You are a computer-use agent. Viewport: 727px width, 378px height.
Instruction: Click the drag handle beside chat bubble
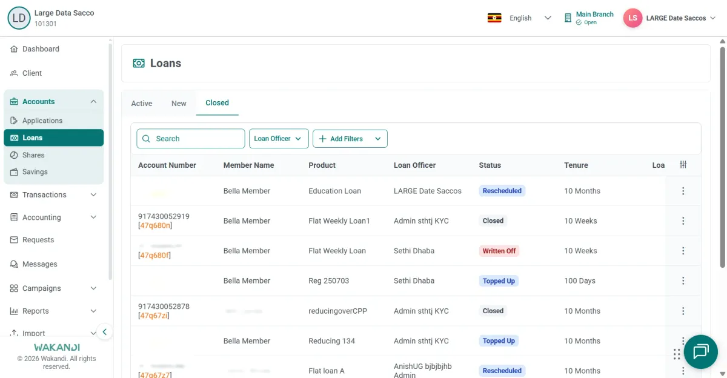pyautogui.click(x=677, y=354)
